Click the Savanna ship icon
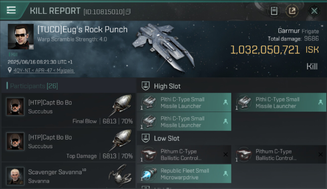Screen dimensions: 327x189 120,174
